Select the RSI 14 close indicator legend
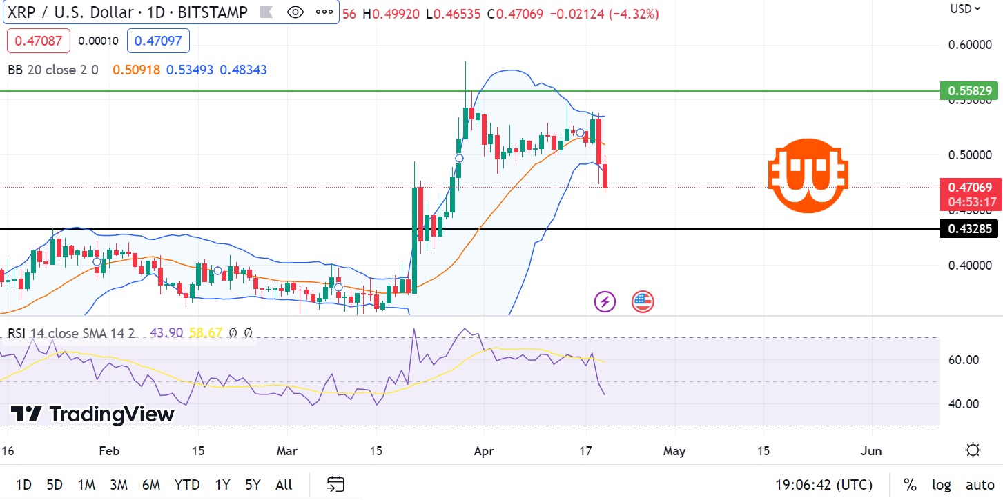Screen dimensions: 1003x500 click(72, 332)
